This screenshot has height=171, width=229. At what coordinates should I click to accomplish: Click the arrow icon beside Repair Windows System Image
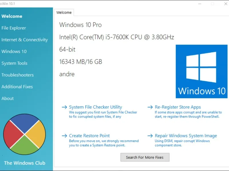pyautogui.click(x=150, y=136)
